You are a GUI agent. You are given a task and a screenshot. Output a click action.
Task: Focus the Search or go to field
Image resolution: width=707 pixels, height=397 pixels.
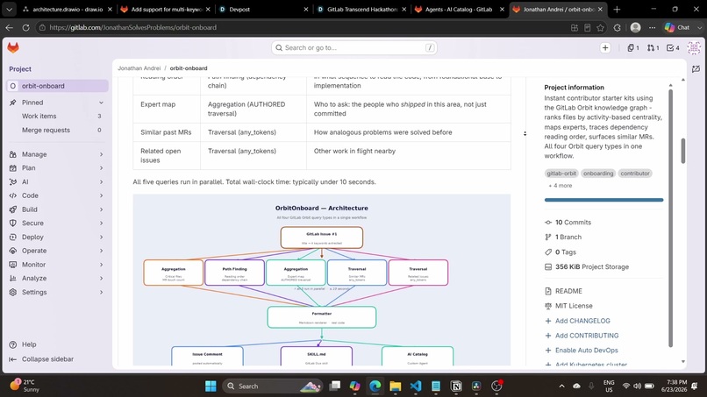(354, 48)
